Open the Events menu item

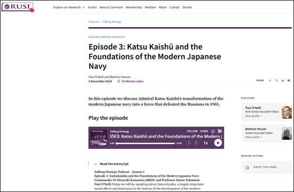pos(93,7)
